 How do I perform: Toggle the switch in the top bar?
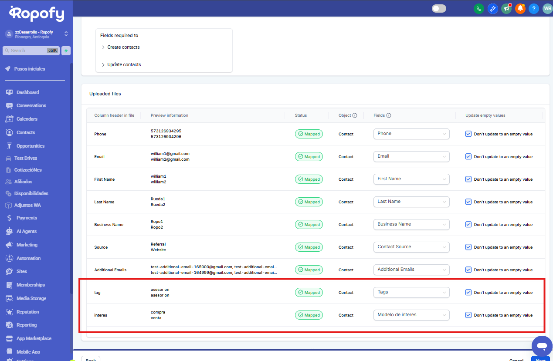[439, 9]
